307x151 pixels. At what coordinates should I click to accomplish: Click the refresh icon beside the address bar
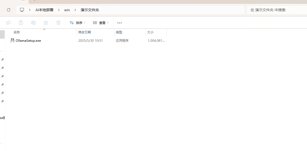(x=9, y=10)
